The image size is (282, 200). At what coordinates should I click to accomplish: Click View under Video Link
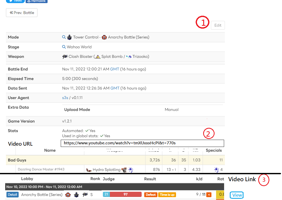tap(237, 195)
